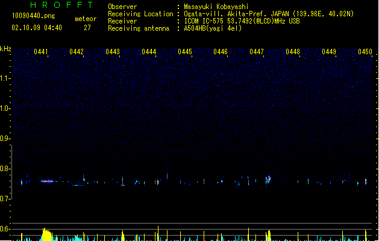Image resolution: width=379 pixels, height=241 pixels.
Task: Click the meteor count value 27
Action: click(87, 28)
